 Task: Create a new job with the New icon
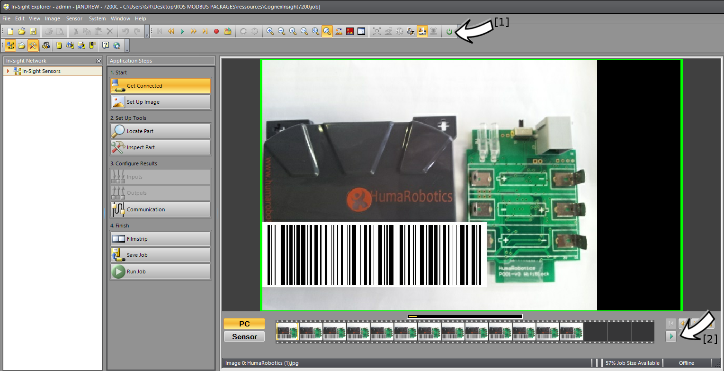tap(10, 31)
